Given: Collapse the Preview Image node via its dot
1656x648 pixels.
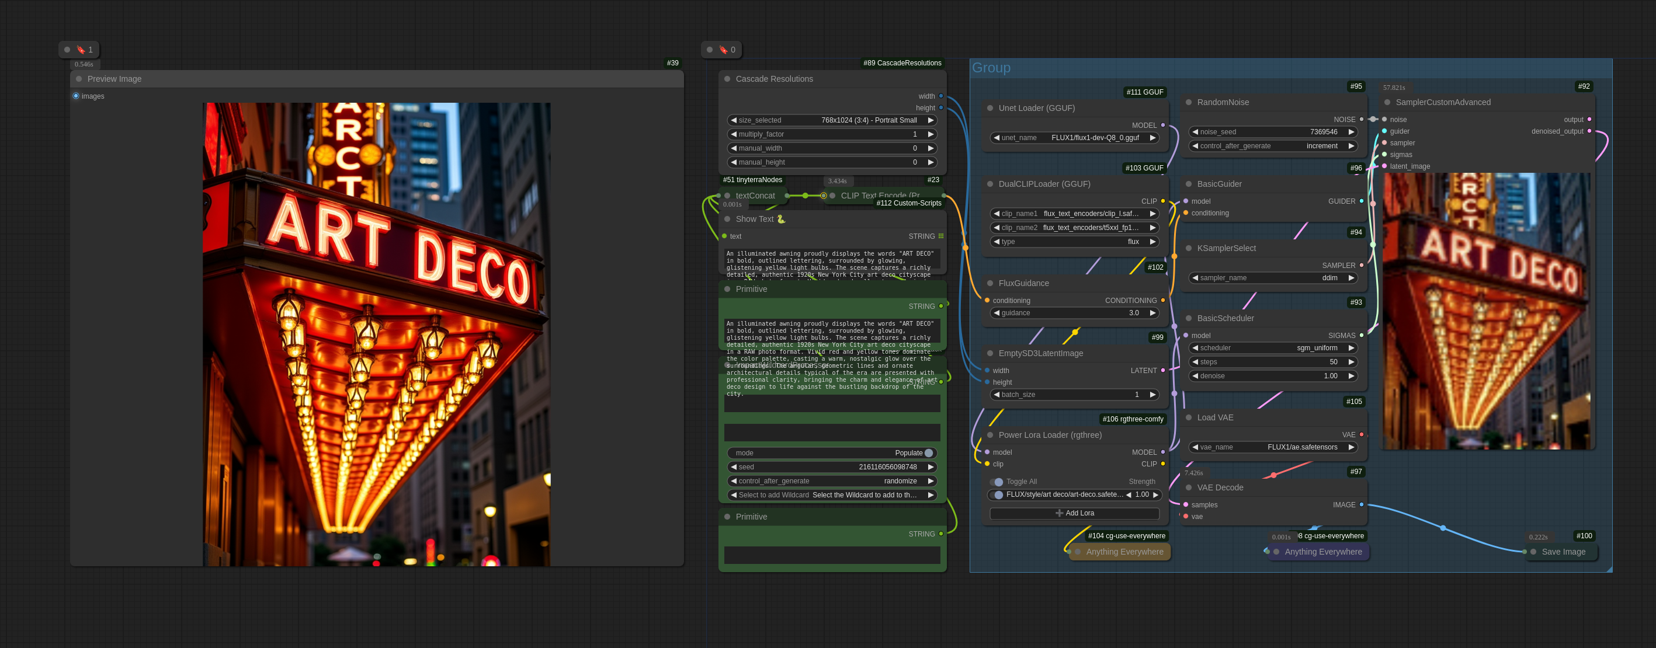Looking at the screenshot, I should click(x=79, y=79).
